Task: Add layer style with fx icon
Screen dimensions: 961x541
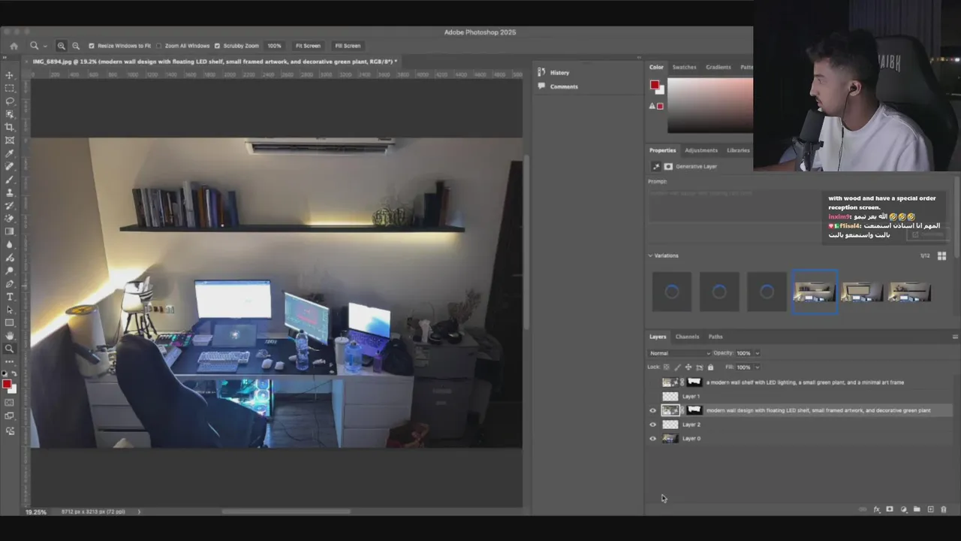Action: click(876, 509)
